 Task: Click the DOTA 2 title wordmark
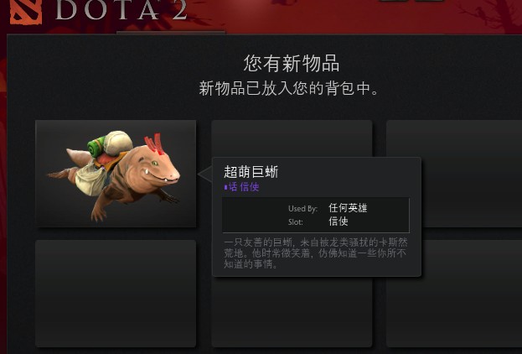pyautogui.click(x=121, y=10)
